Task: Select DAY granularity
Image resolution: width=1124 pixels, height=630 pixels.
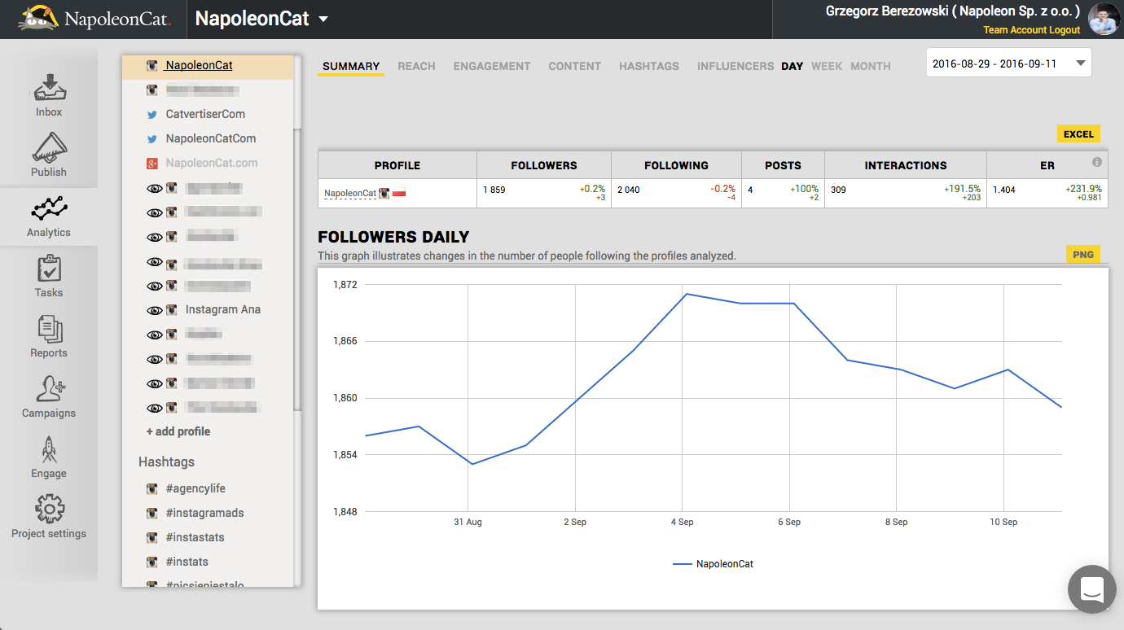Action: coord(793,66)
